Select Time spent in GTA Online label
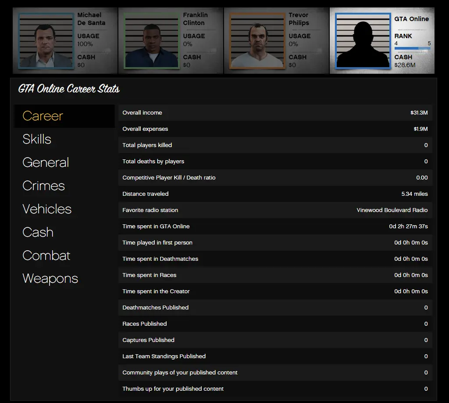Screen dimensions: 449x403 [x=156, y=227]
